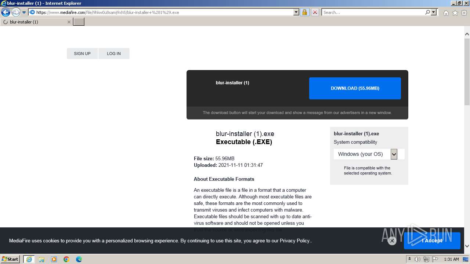Viewport: 470px width, 264px height.
Task: Open Internet Explorer in the taskbar
Action: 29,259
